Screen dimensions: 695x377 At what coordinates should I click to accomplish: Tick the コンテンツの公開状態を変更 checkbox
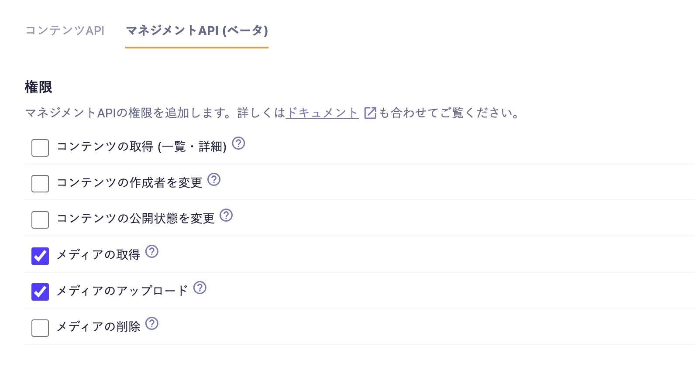point(40,220)
